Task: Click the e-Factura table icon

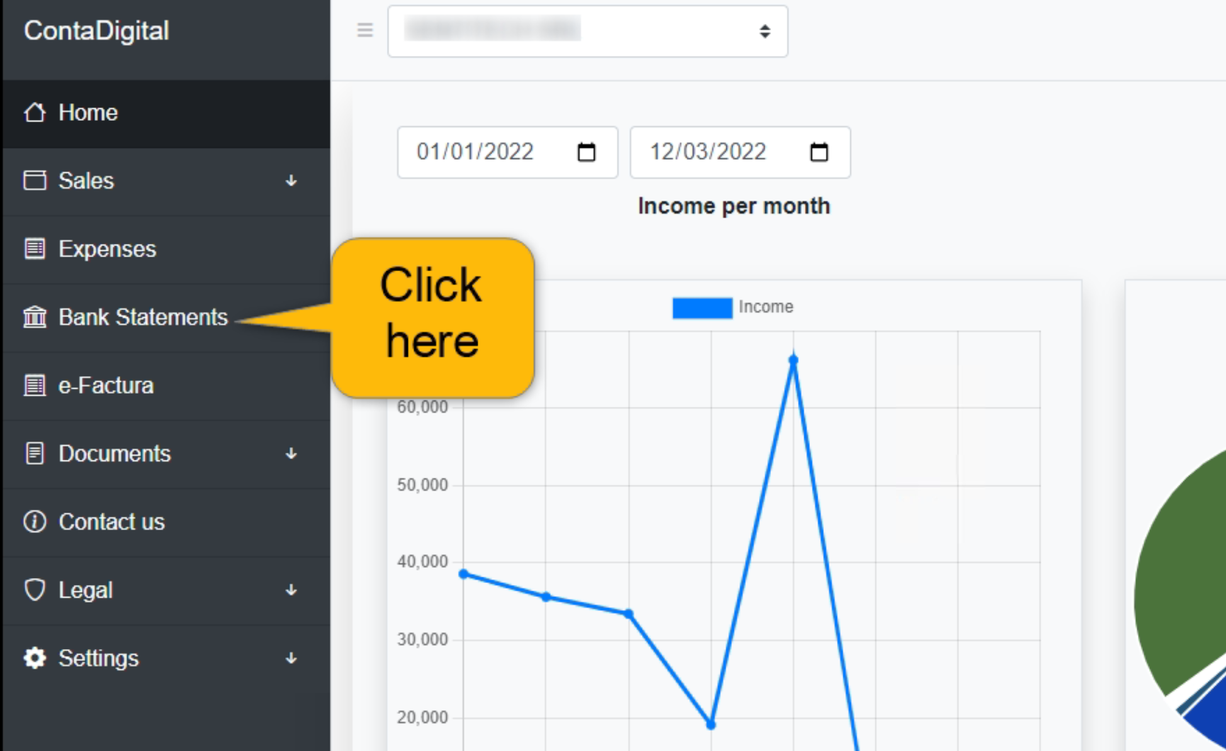Action: click(x=35, y=385)
